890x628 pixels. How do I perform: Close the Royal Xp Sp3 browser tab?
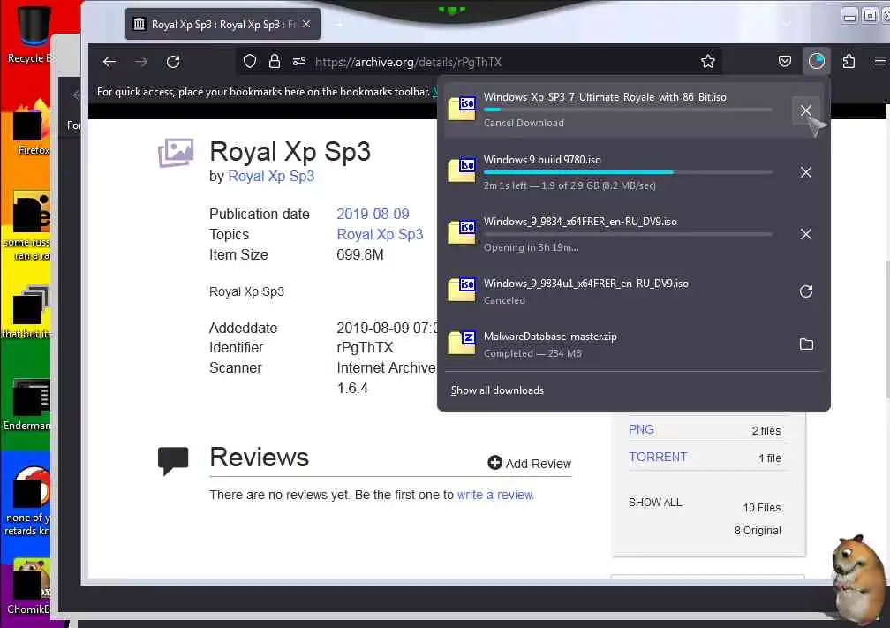[306, 24]
